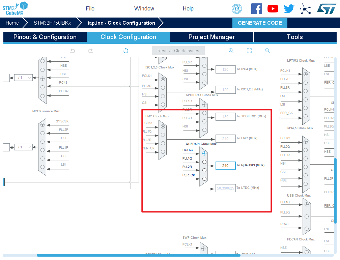
Task: Click the Resolve Clock Issues button
Action: pyautogui.click(x=178, y=51)
